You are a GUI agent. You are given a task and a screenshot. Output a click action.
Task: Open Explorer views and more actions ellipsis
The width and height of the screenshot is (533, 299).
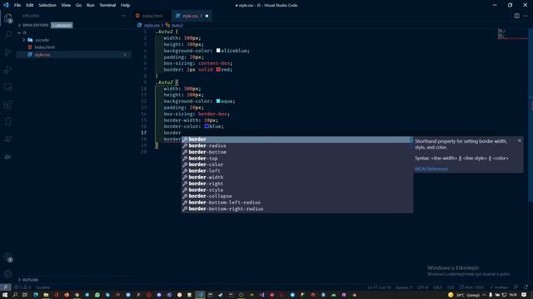click(x=124, y=16)
